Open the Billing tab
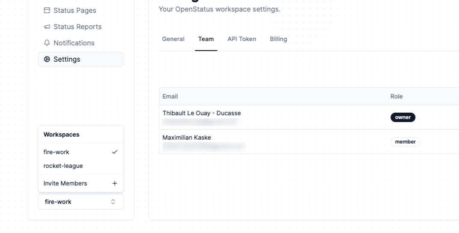 pyautogui.click(x=278, y=39)
